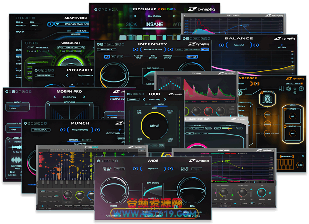Go to previous preset in PITCHSHIFT

[x=67, y=76]
